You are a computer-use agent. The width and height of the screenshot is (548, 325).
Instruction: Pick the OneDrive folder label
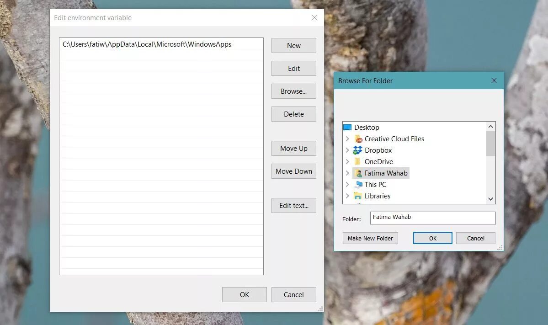pyautogui.click(x=379, y=162)
